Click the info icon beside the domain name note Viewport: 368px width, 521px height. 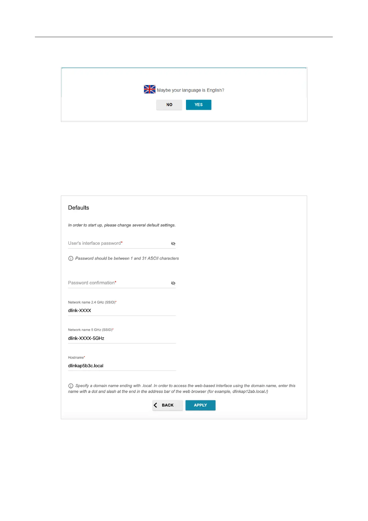pyautogui.click(x=71, y=386)
